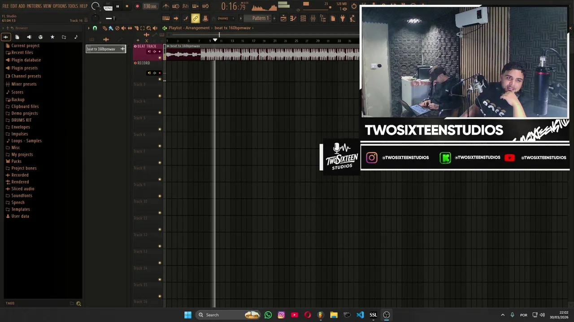
Task: Add a new pattern with the plus button
Action: [274, 18]
